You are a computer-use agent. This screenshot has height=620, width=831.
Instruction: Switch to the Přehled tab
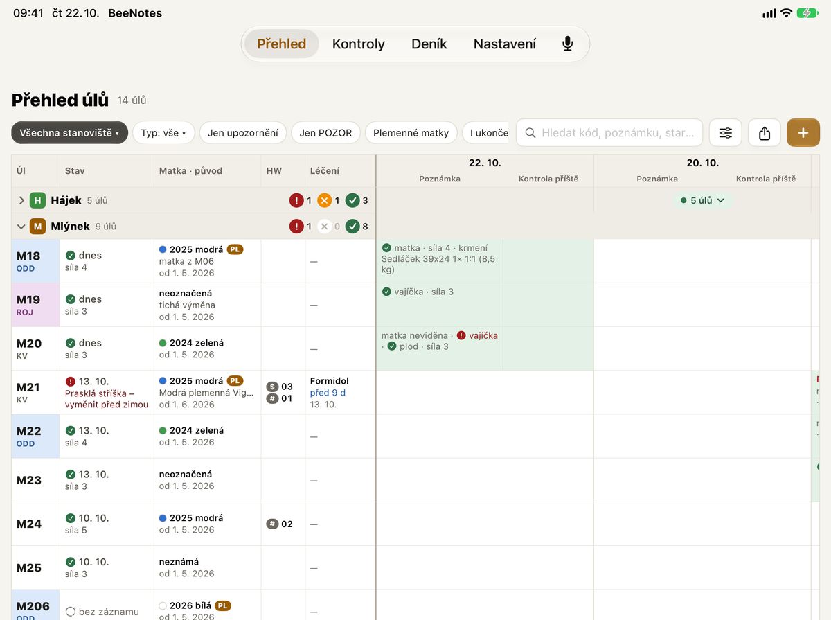pos(281,44)
